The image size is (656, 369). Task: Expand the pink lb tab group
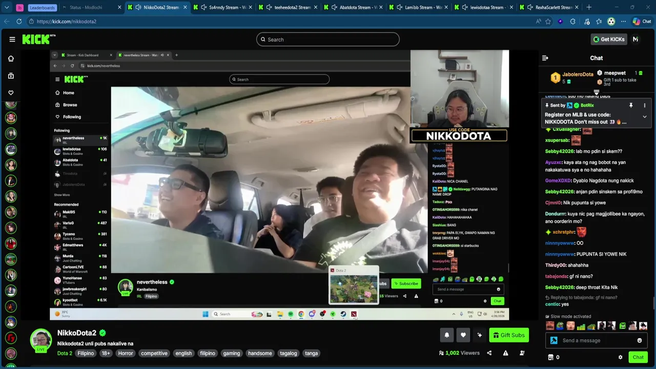20,7
